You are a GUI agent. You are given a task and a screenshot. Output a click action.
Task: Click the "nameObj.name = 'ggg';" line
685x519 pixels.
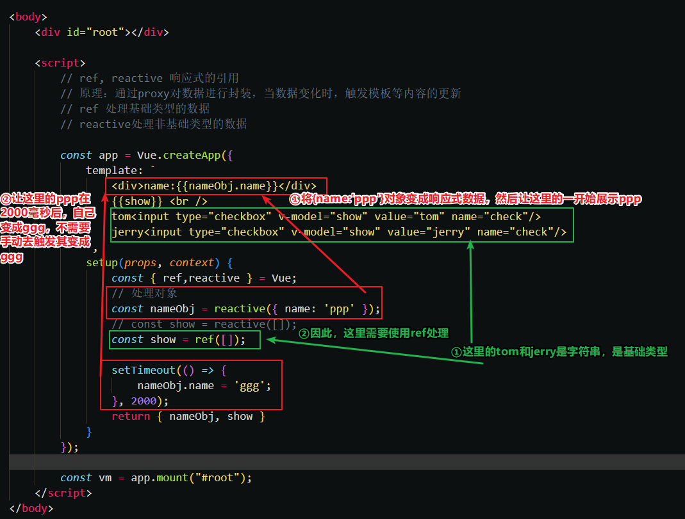coord(204,385)
